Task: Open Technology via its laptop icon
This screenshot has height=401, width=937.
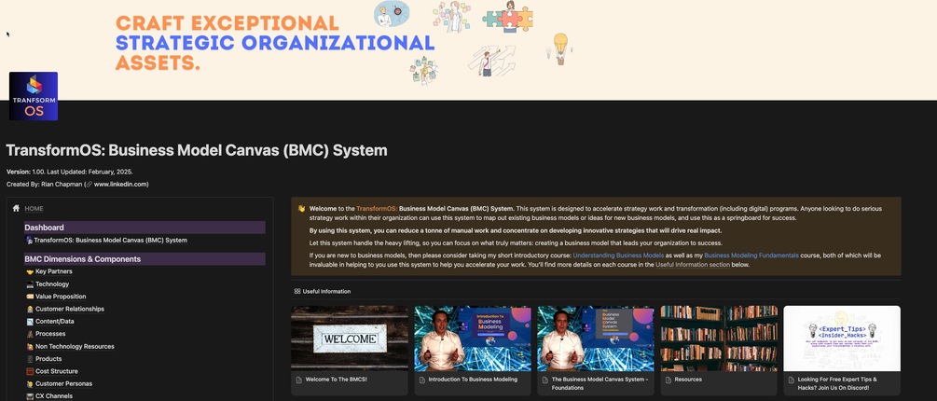Action: pos(30,283)
